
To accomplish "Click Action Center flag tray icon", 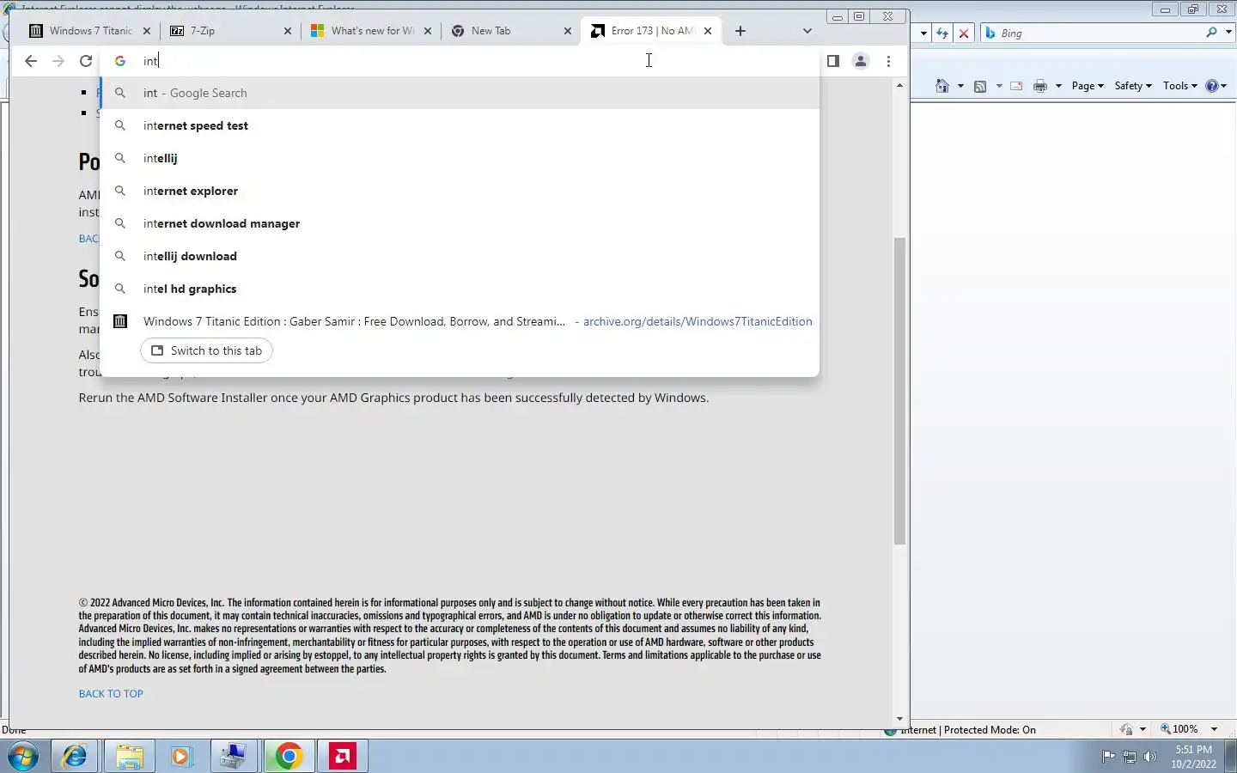I will click(1108, 757).
